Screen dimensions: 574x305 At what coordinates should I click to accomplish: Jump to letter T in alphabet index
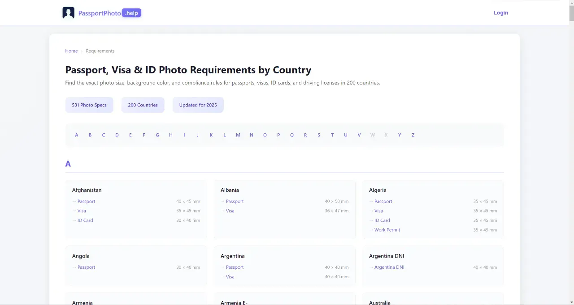(332, 135)
